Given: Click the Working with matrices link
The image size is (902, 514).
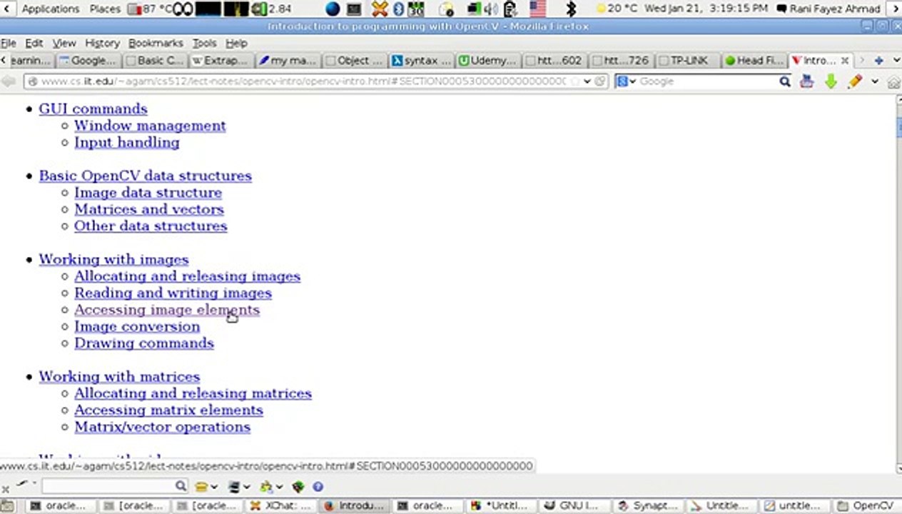Looking at the screenshot, I should point(119,376).
